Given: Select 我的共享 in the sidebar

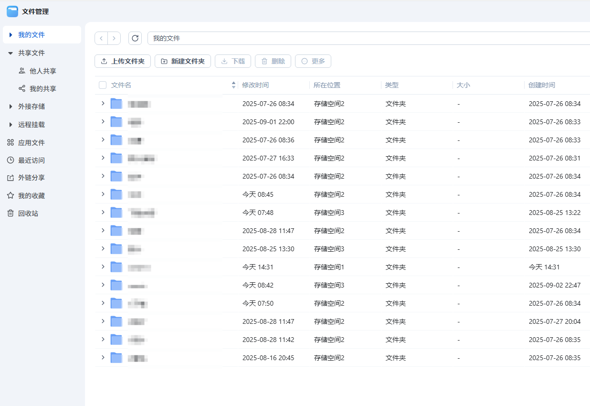Looking at the screenshot, I should click(x=42, y=89).
